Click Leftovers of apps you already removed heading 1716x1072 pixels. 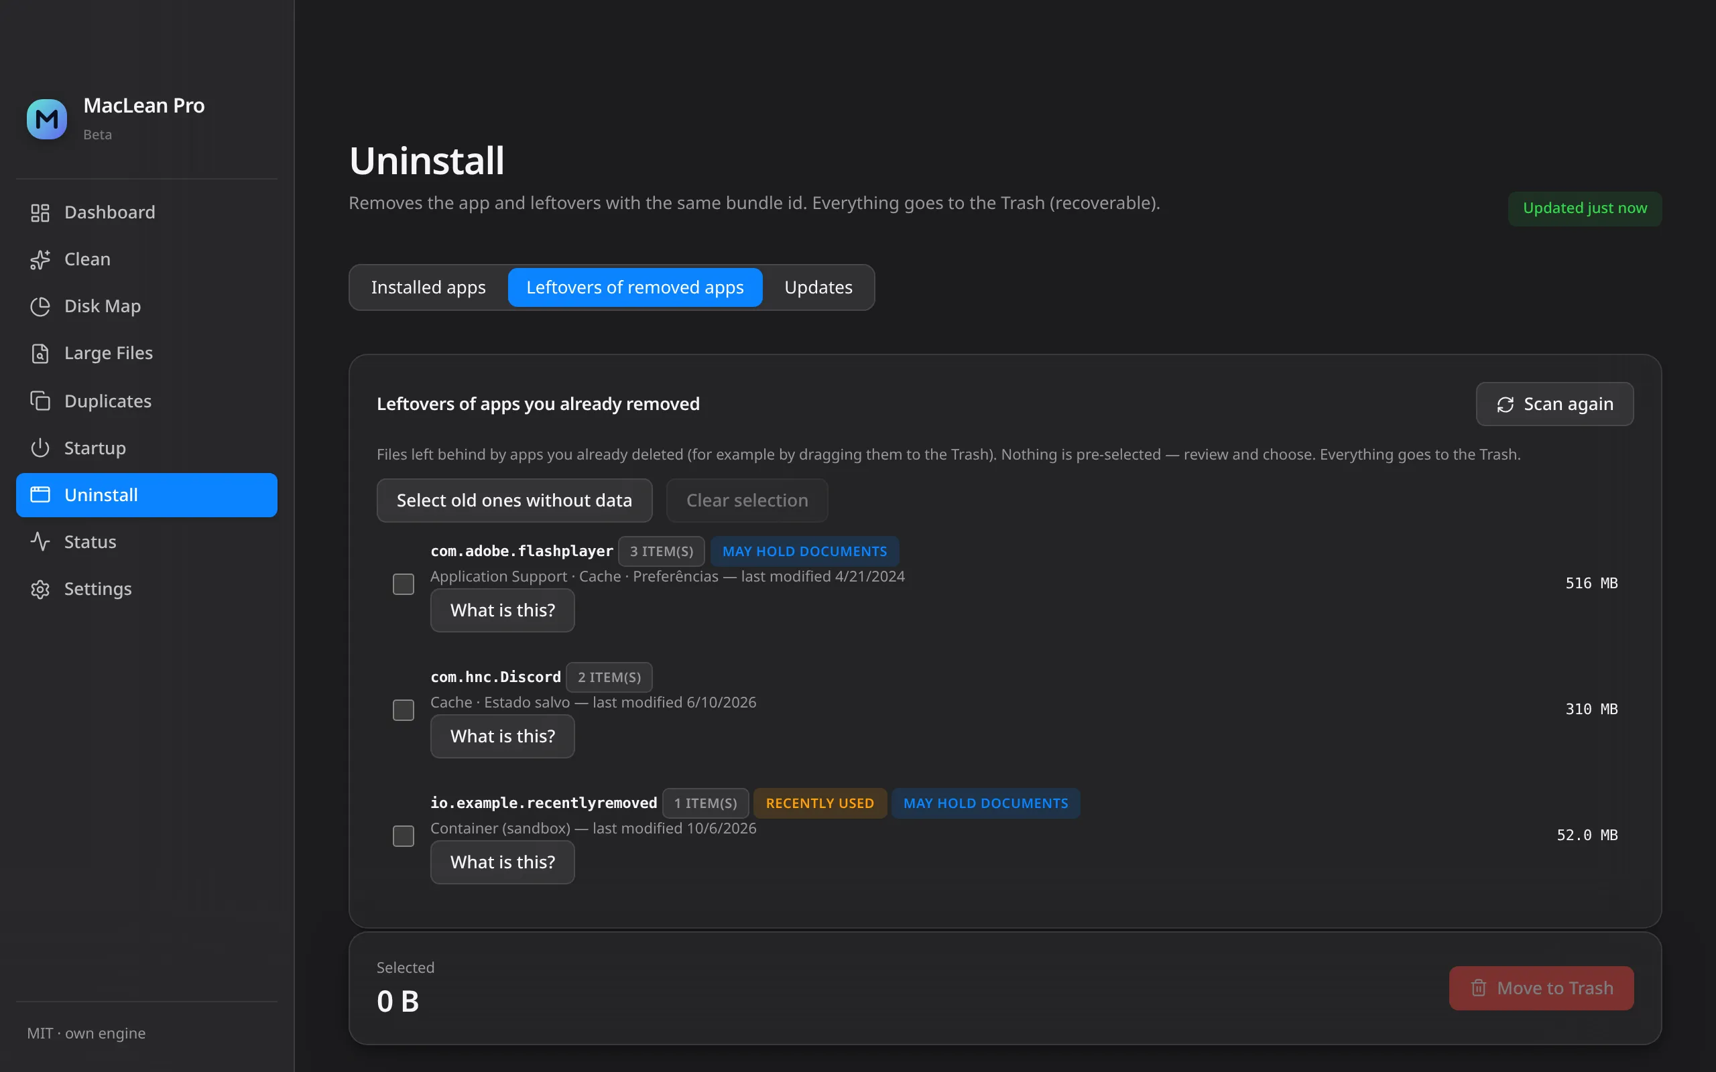tap(538, 404)
